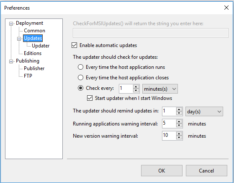Image resolution: width=234 pixels, height=183 pixels.
Task: Select Editions in the tree
Action: pos(33,53)
